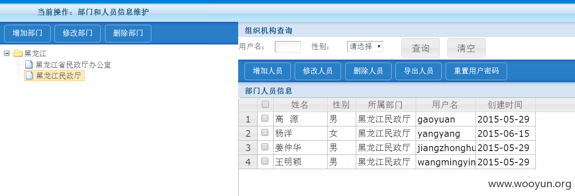This screenshot has width=575, height=196.
Task: Click the 查询 search button
Action: (x=420, y=48)
